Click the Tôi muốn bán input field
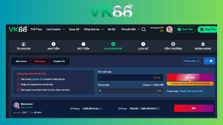223x125 pixels. (x=124, y=77)
